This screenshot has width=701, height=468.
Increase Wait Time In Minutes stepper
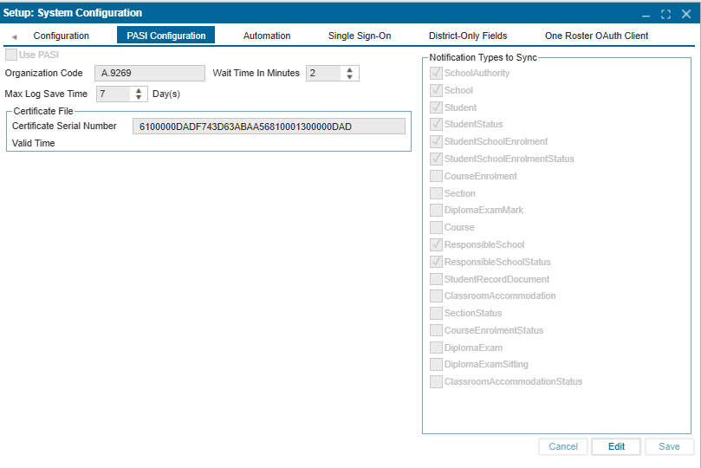pos(349,69)
